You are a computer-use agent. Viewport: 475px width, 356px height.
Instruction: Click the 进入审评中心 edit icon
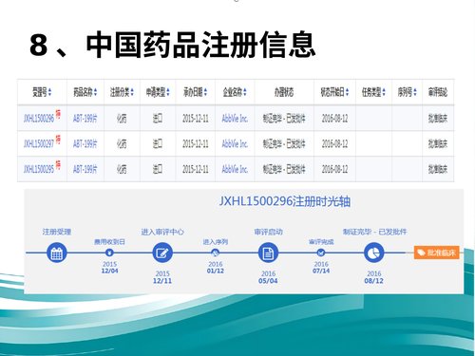pyautogui.click(x=162, y=253)
